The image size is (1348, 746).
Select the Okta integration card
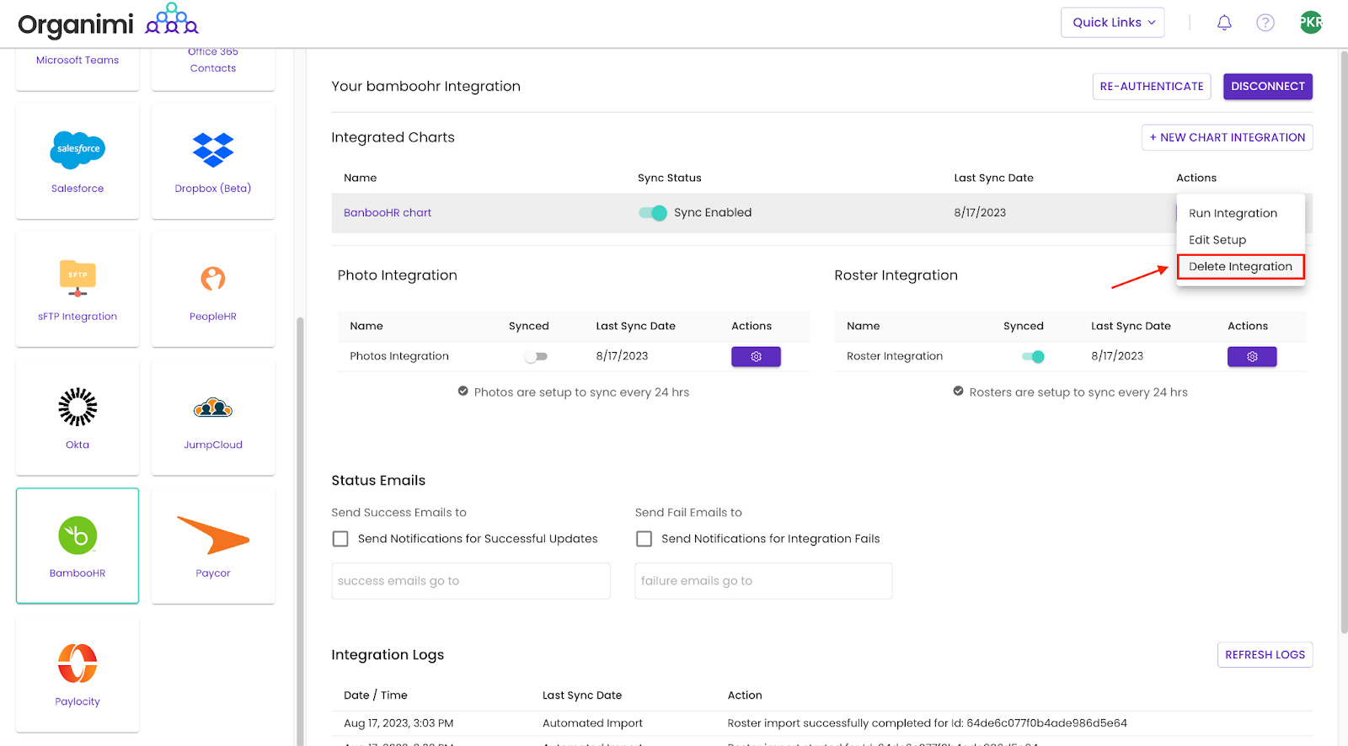[78, 418]
